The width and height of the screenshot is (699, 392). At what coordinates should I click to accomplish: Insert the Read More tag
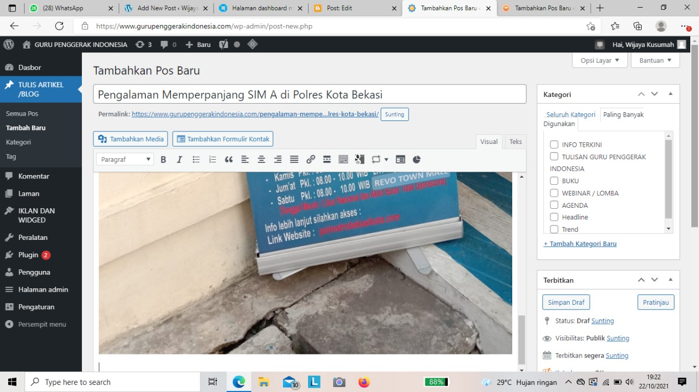pos(327,160)
